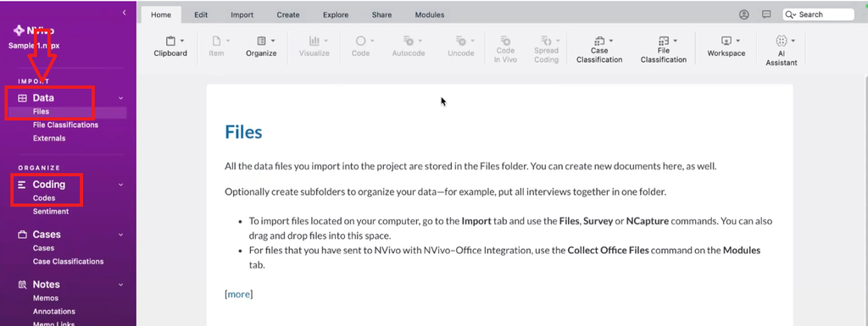Click the [more] link
This screenshot has height=326, width=868.
(238, 294)
